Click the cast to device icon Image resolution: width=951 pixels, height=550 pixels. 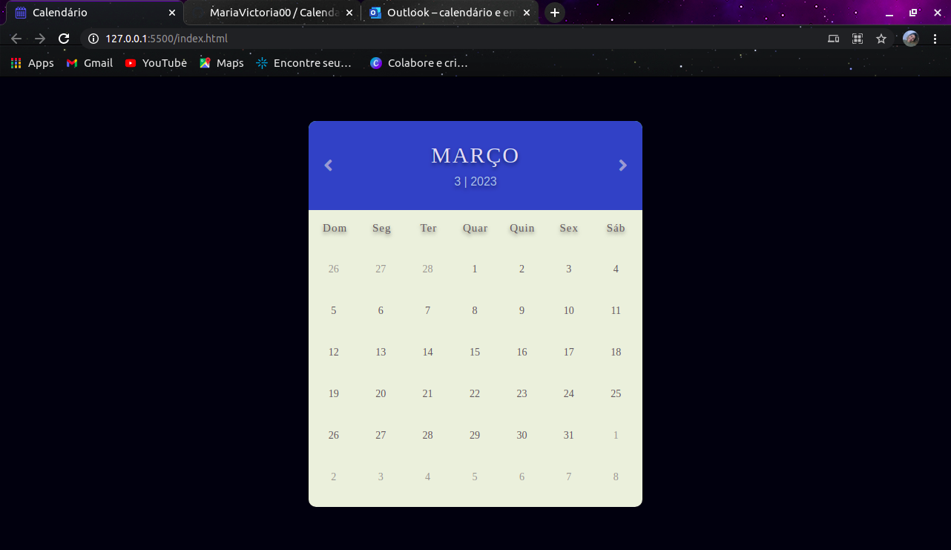[833, 38]
